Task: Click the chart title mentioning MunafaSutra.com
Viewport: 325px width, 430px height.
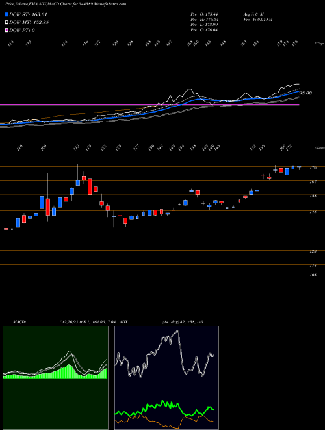Action: point(66,4)
